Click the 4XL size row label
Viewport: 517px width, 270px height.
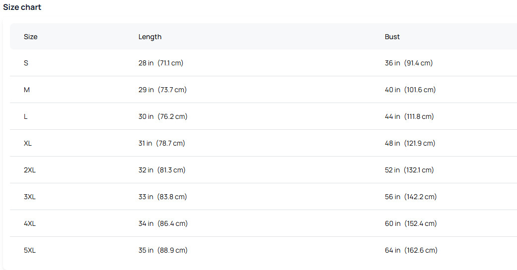point(30,224)
